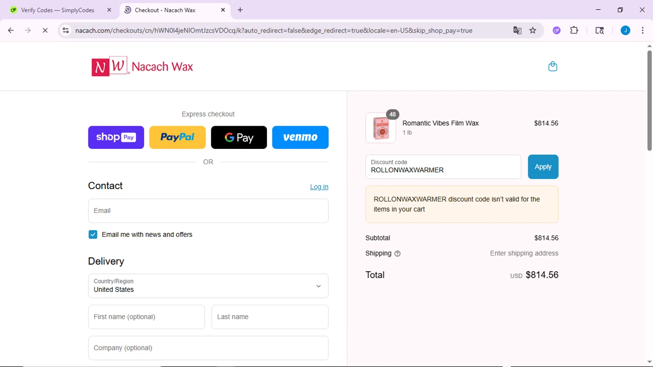This screenshot has height=367, width=653.
Task: Go back with the browser back arrow
Action: click(x=11, y=30)
